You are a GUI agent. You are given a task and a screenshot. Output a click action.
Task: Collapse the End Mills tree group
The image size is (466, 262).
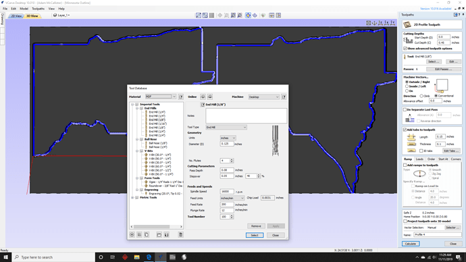coord(137,109)
